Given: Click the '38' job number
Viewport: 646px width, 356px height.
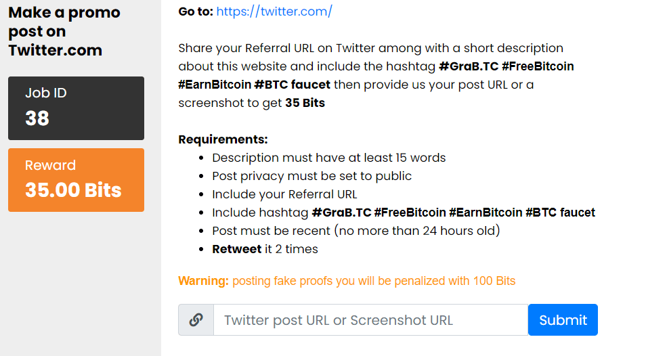Looking at the screenshot, I should tap(37, 118).
